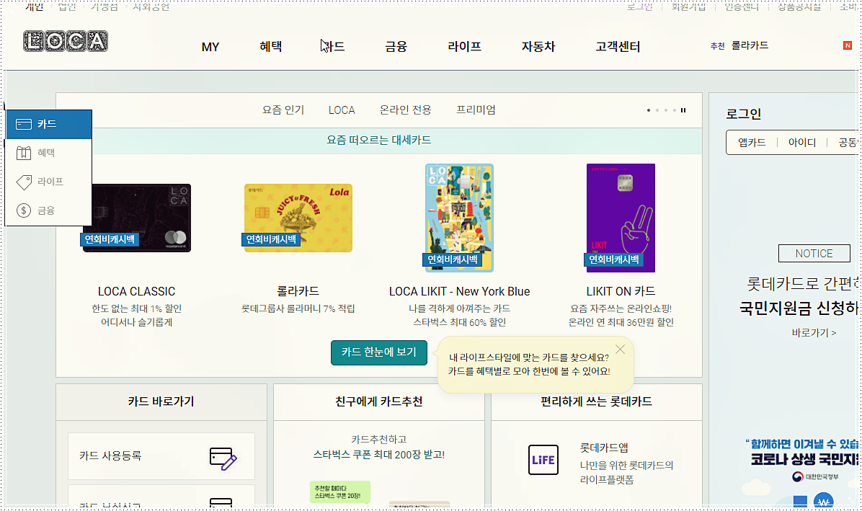The width and height of the screenshot is (862, 511).
Task: Click the 편리하게 쓰는 롯데카드 heading
Action: (x=597, y=401)
